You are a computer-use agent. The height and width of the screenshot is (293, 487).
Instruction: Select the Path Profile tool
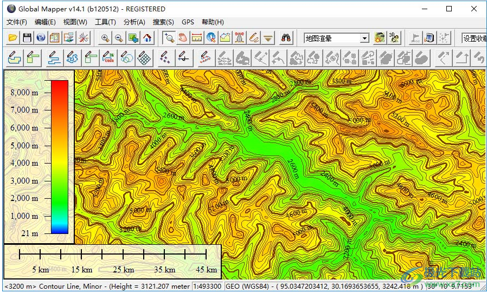click(226, 38)
